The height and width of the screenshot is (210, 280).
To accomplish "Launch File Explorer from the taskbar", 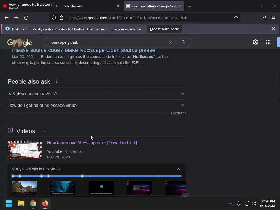I will [21, 203].
